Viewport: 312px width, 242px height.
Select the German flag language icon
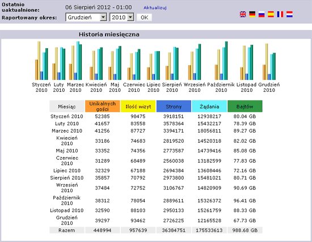pos(252,14)
